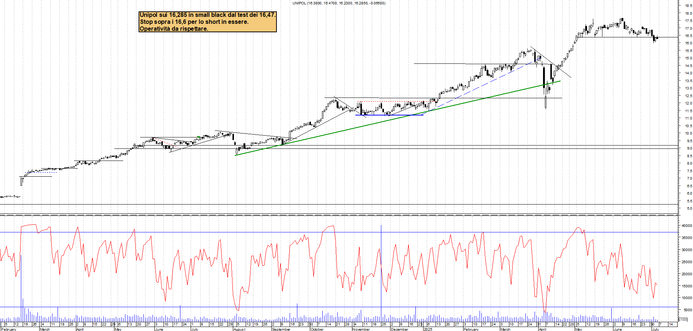
Task: Click the November month label on time axis
Action: click(x=361, y=329)
